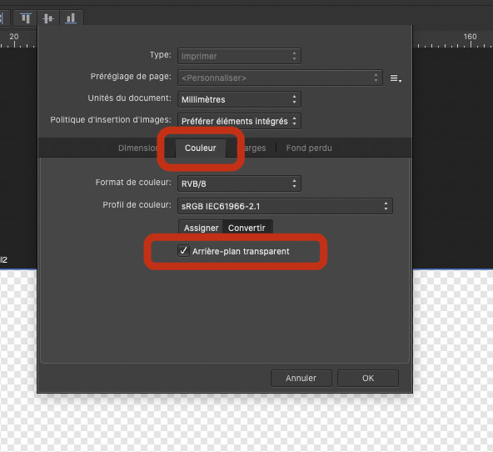Open the Type dropdown showing Imprimer
The height and width of the screenshot is (452, 493).
pos(239,57)
